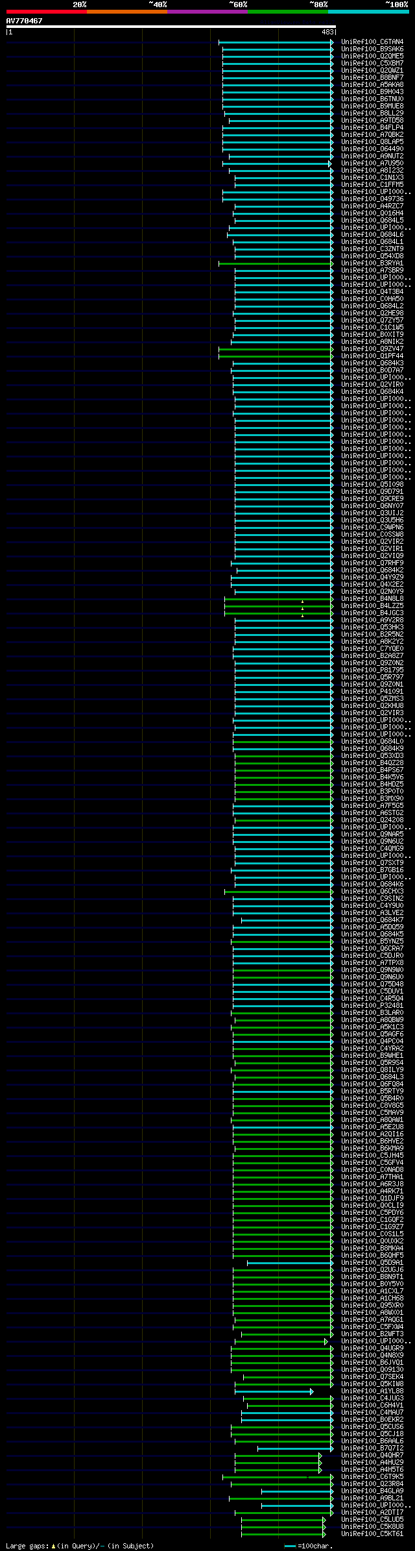The image size is (415, 1551).
Task: Open hit UniRef100_B9H043
Action: [372, 92]
